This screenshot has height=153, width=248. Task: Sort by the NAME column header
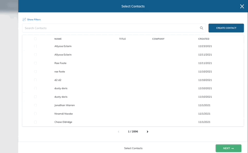pyautogui.click(x=58, y=39)
